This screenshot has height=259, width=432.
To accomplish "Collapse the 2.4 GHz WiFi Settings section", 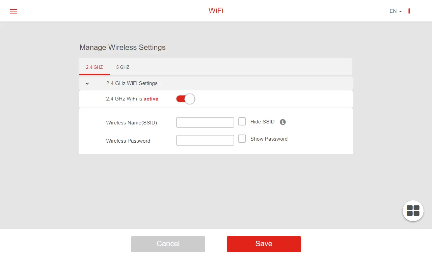I will click(x=87, y=83).
